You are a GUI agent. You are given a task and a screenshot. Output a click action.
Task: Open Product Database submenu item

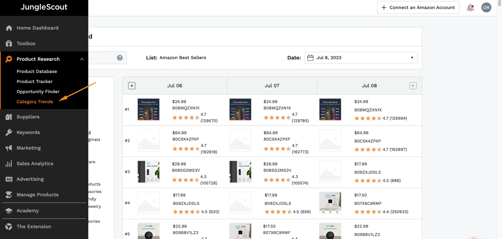click(x=37, y=71)
